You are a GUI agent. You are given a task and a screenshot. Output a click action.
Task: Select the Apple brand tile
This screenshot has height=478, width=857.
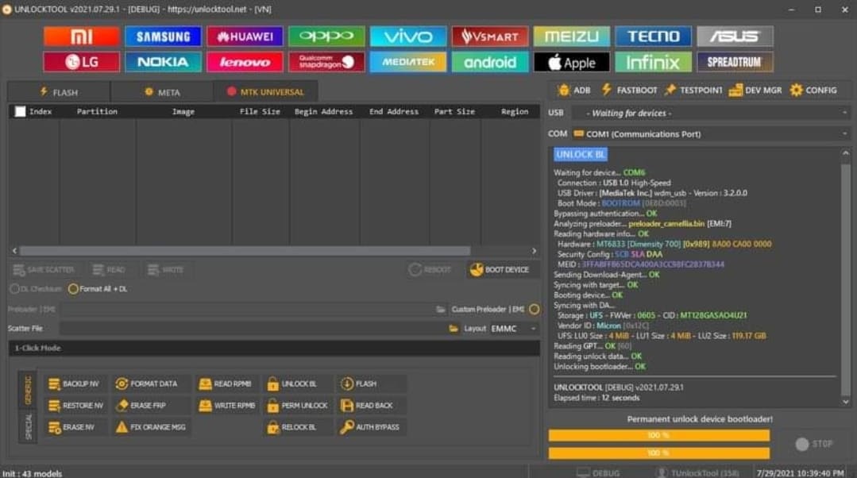point(572,62)
